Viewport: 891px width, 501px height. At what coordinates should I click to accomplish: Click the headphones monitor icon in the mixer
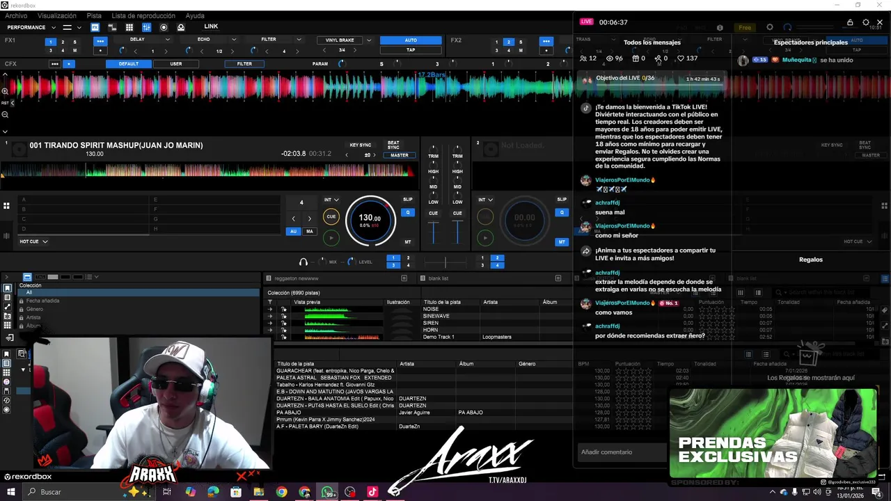coord(303,262)
